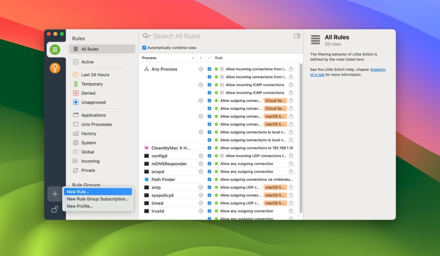Screen dimensions: 440x256
Task: Click the plus button to create rules
Action: coord(55,193)
